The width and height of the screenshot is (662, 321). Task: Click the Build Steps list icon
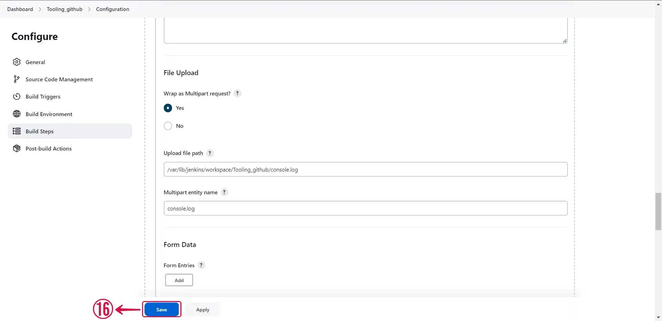(17, 131)
